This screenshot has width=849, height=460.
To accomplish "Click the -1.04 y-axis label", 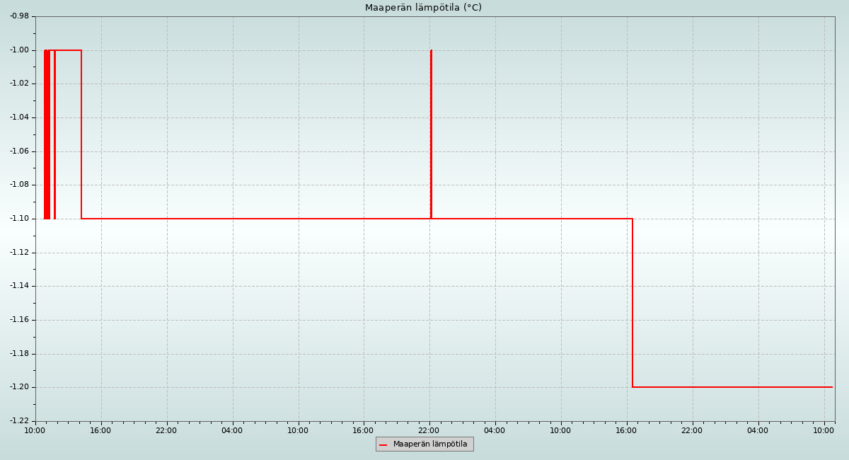I will 19,117.
